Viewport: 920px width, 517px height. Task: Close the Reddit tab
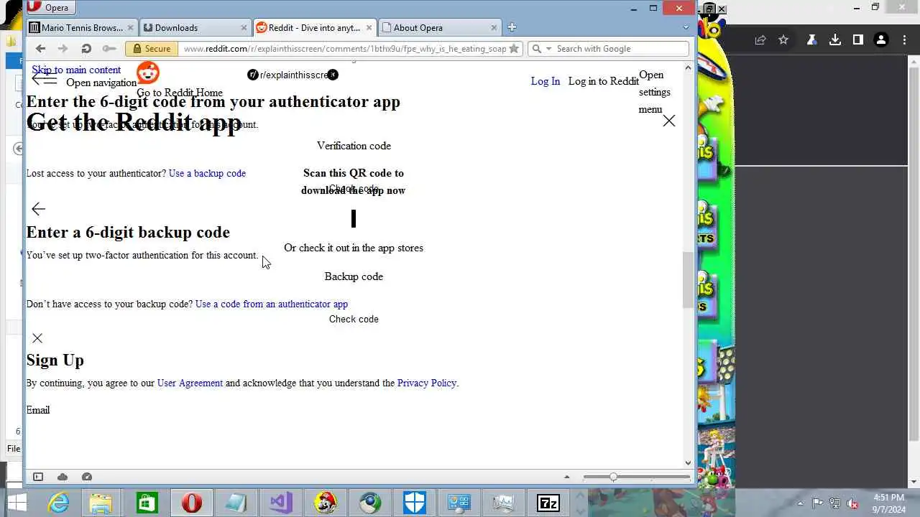click(x=368, y=27)
